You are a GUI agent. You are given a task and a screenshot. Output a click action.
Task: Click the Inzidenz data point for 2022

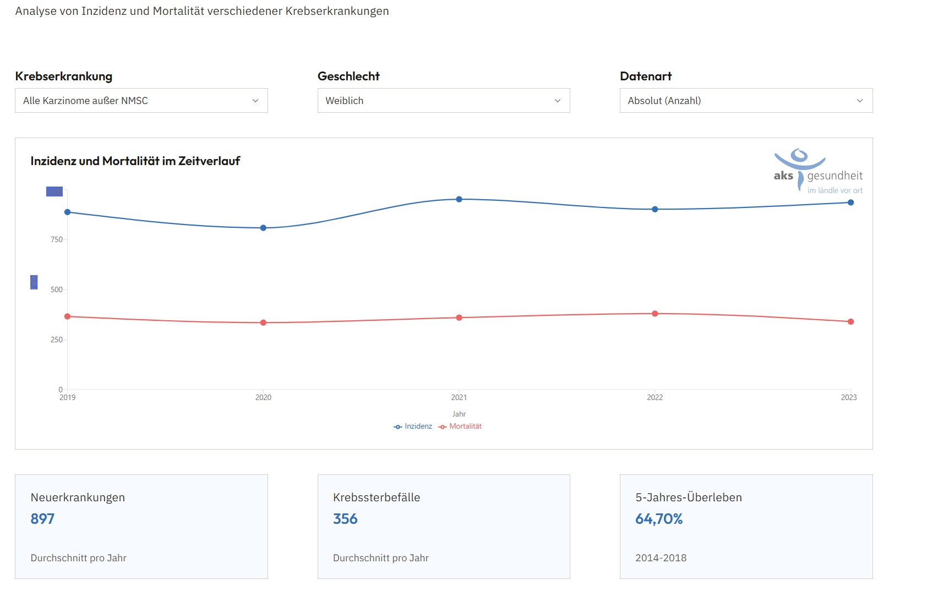[655, 209]
